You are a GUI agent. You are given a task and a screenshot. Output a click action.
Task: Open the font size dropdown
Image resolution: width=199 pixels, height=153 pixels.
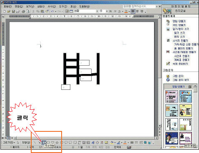click(107, 11)
